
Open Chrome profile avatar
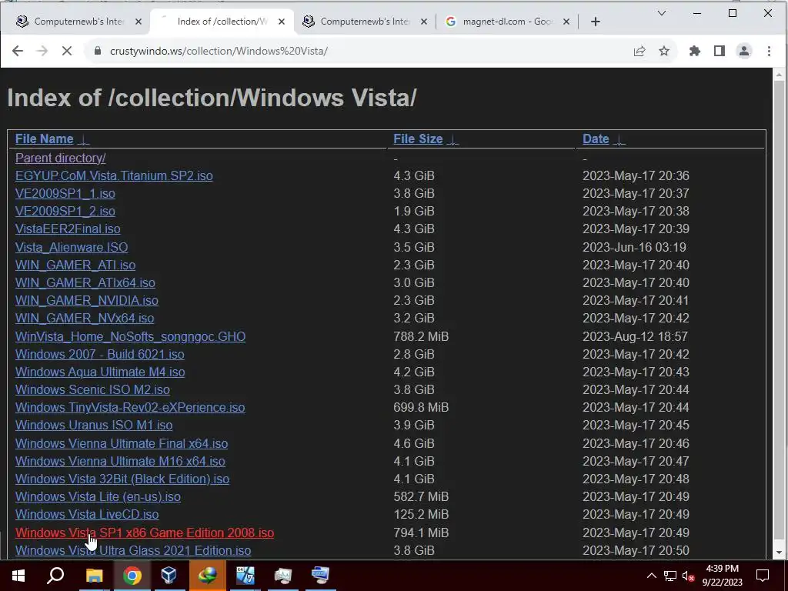click(x=744, y=51)
